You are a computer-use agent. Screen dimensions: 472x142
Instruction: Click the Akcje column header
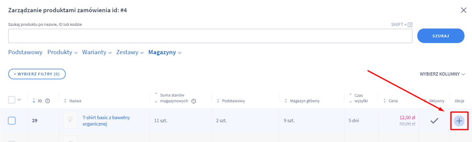click(459, 101)
